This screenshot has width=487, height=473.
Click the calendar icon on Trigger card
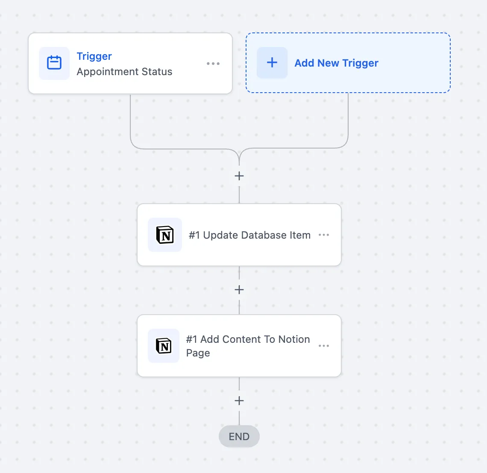[x=54, y=63]
